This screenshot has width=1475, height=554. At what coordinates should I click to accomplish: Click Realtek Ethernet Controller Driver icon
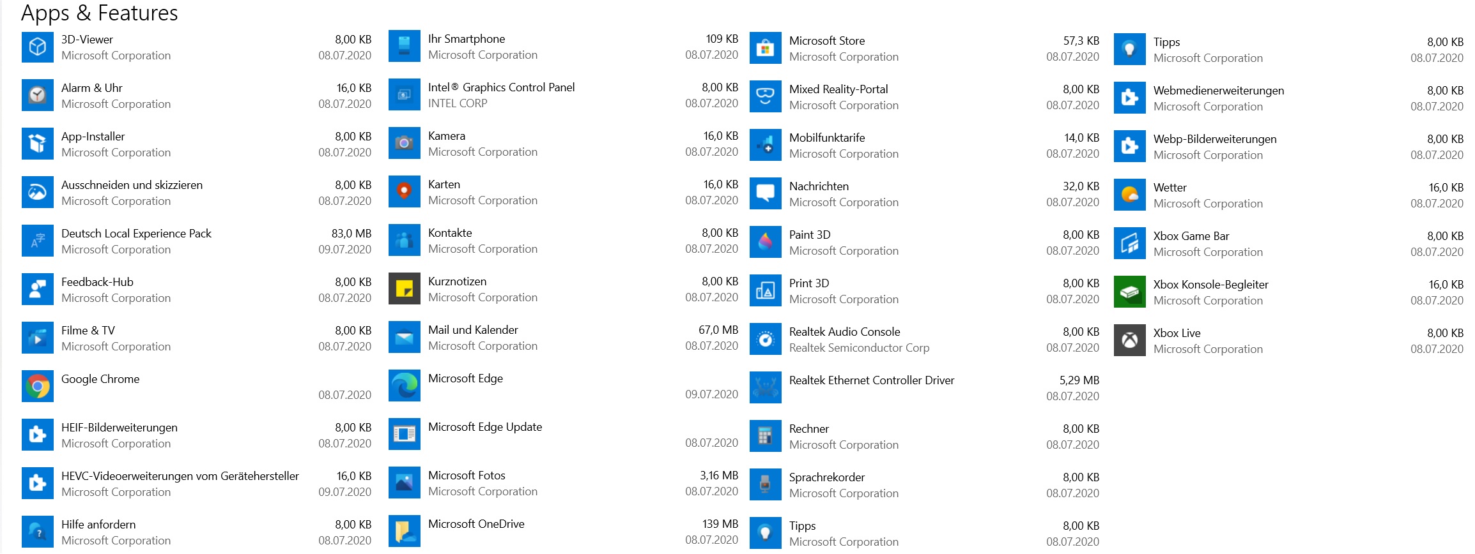766,387
